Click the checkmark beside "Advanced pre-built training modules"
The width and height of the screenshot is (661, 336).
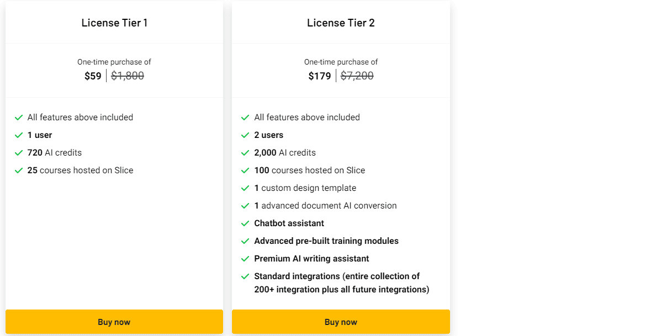tap(245, 241)
